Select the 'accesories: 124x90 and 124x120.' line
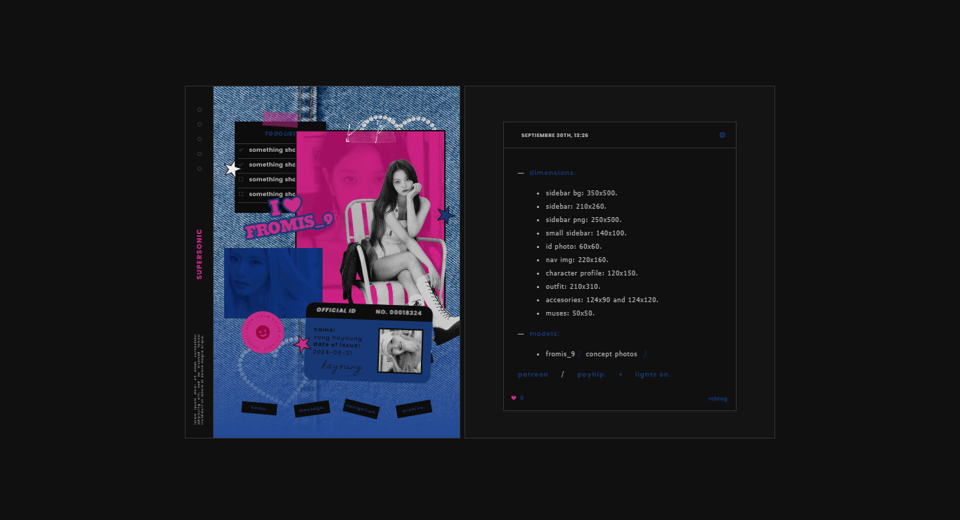The image size is (960, 520). point(602,300)
